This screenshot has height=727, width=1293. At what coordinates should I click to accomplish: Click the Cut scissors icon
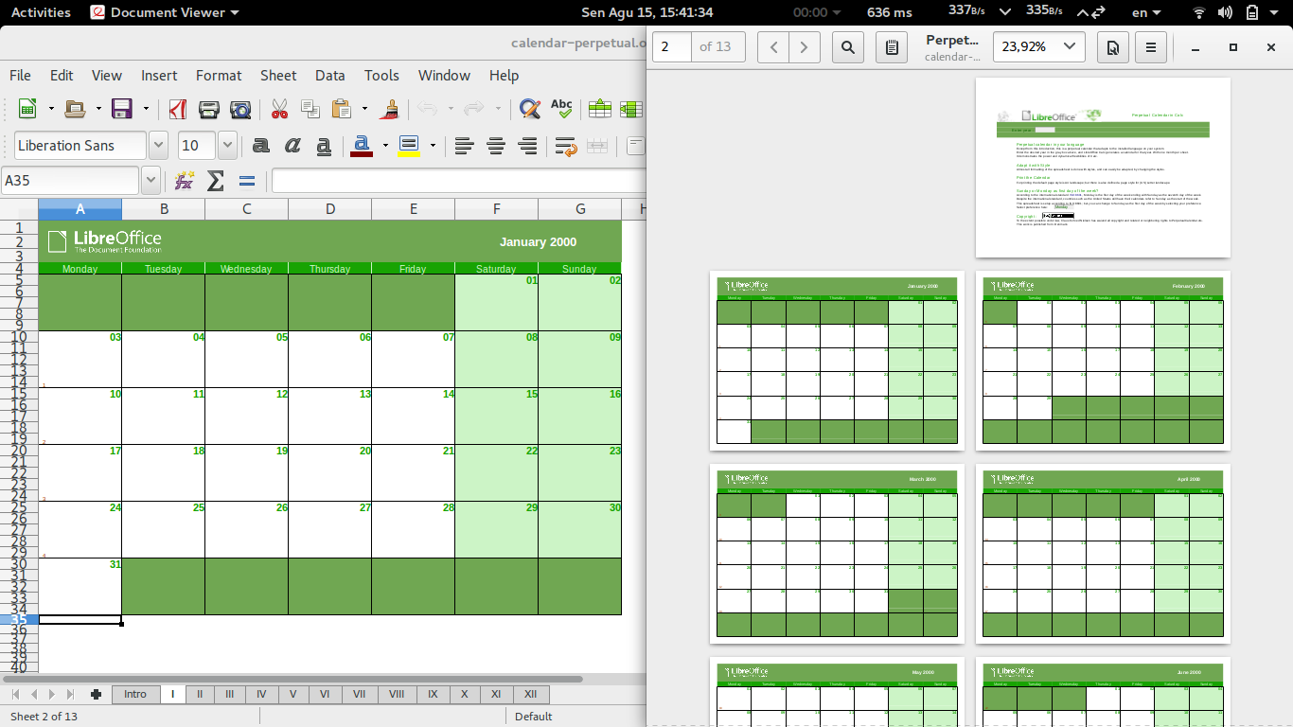click(279, 109)
